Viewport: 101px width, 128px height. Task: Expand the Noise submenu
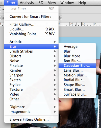click(x=31, y=61)
